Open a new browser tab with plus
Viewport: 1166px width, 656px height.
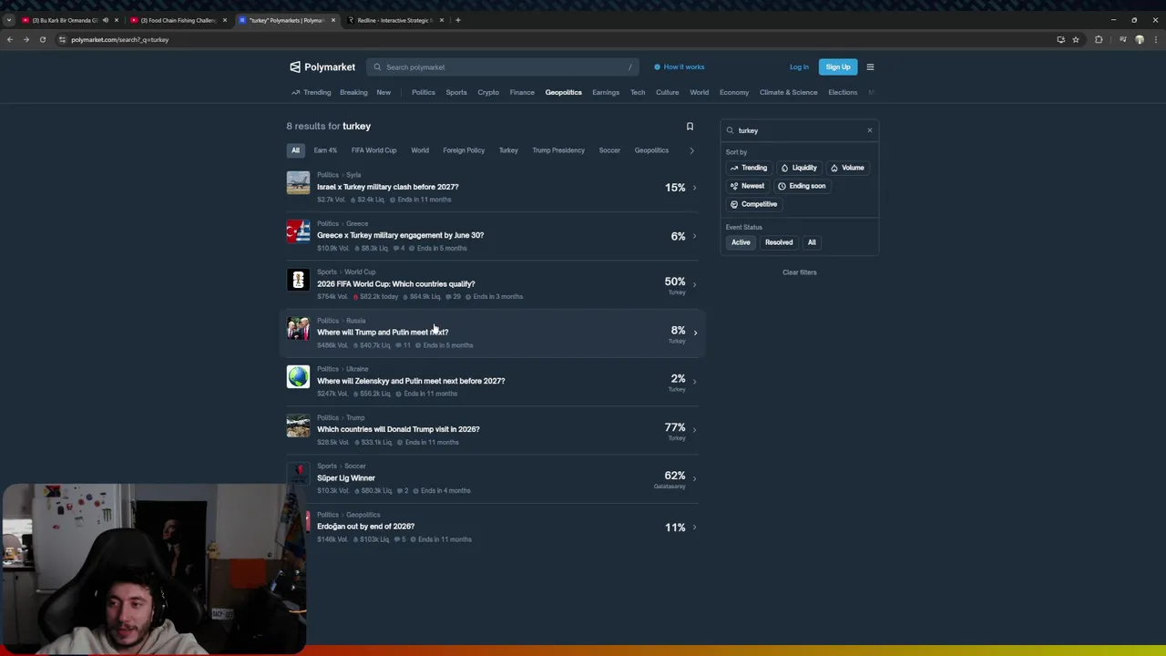coord(458,20)
